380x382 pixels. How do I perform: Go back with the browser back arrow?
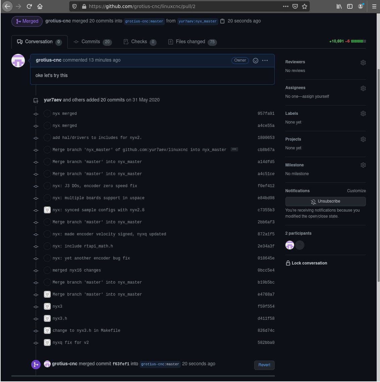click(x=7, y=6)
